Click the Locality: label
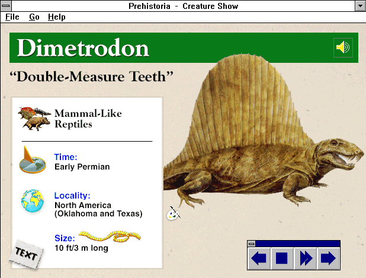This screenshot has width=366, height=278. tap(72, 196)
